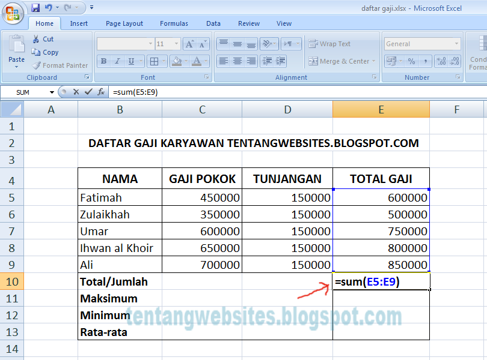Click the Copy button

point(45,52)
